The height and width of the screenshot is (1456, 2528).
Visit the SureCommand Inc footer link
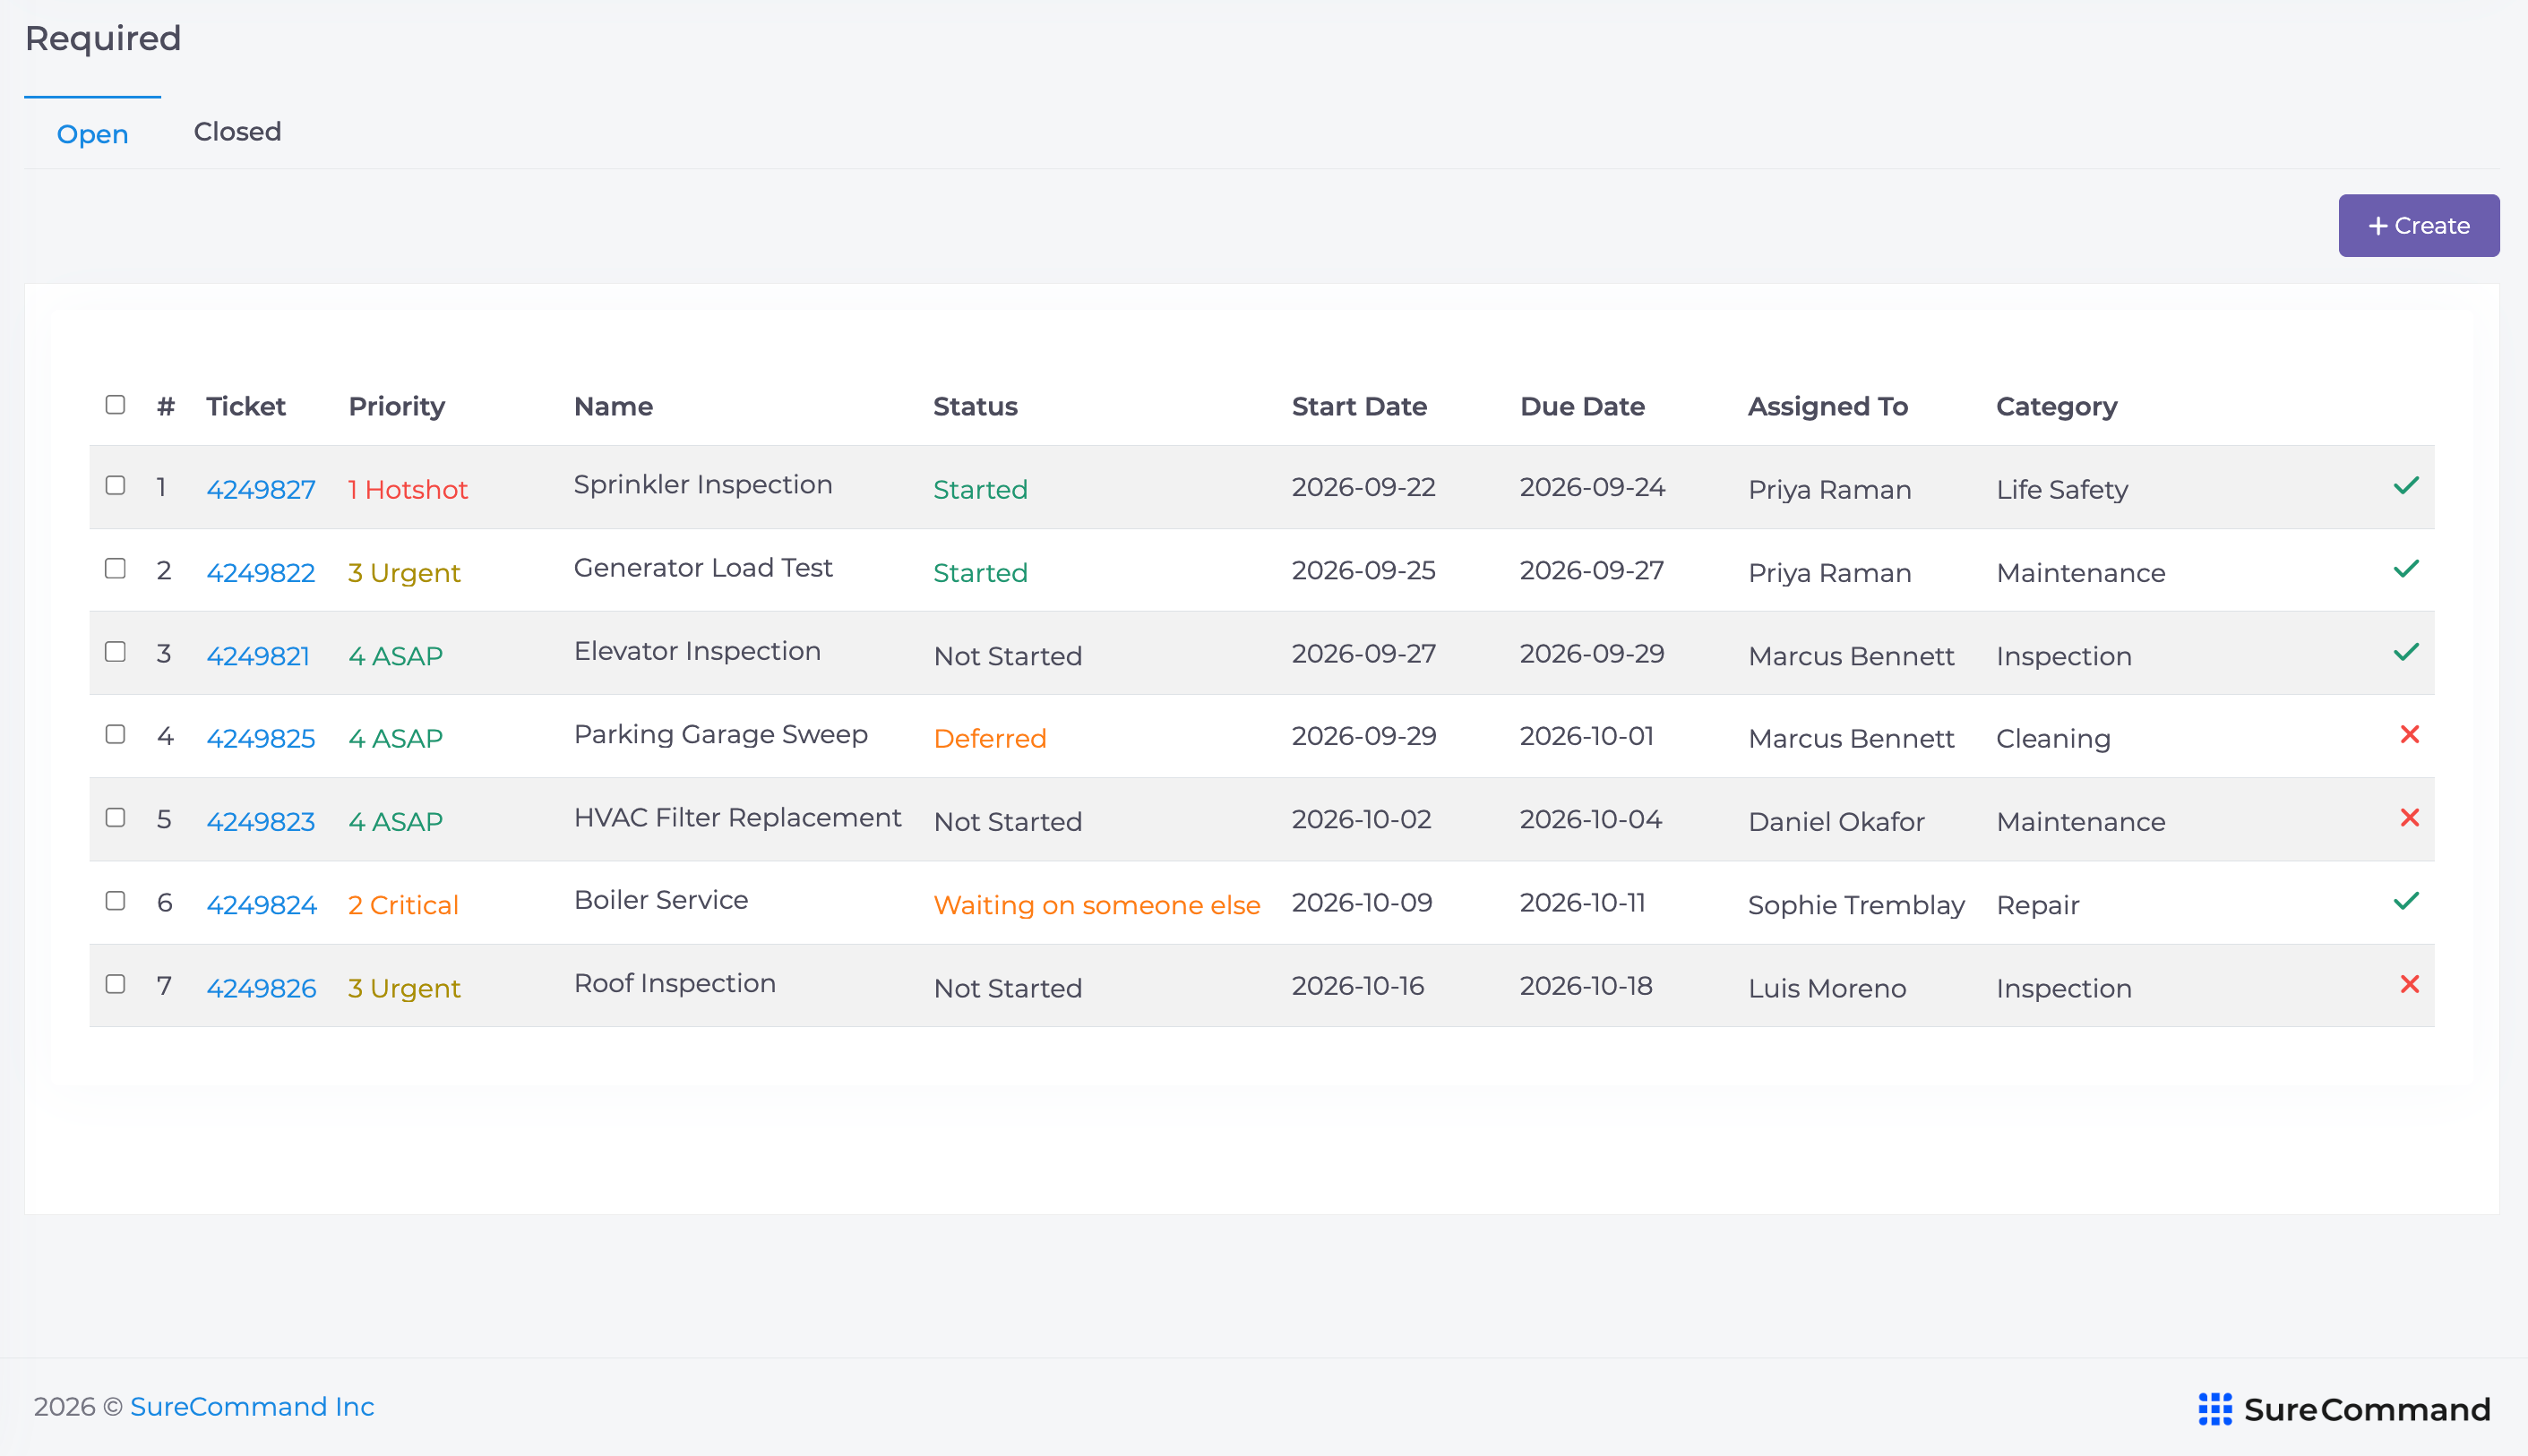tap(252, 1406)
